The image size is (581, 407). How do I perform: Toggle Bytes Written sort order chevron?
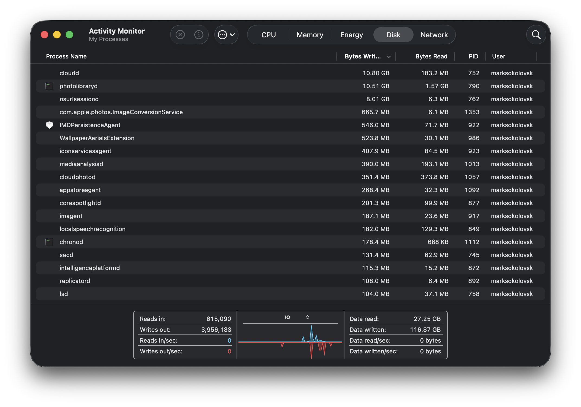click(x=389, y=57)
